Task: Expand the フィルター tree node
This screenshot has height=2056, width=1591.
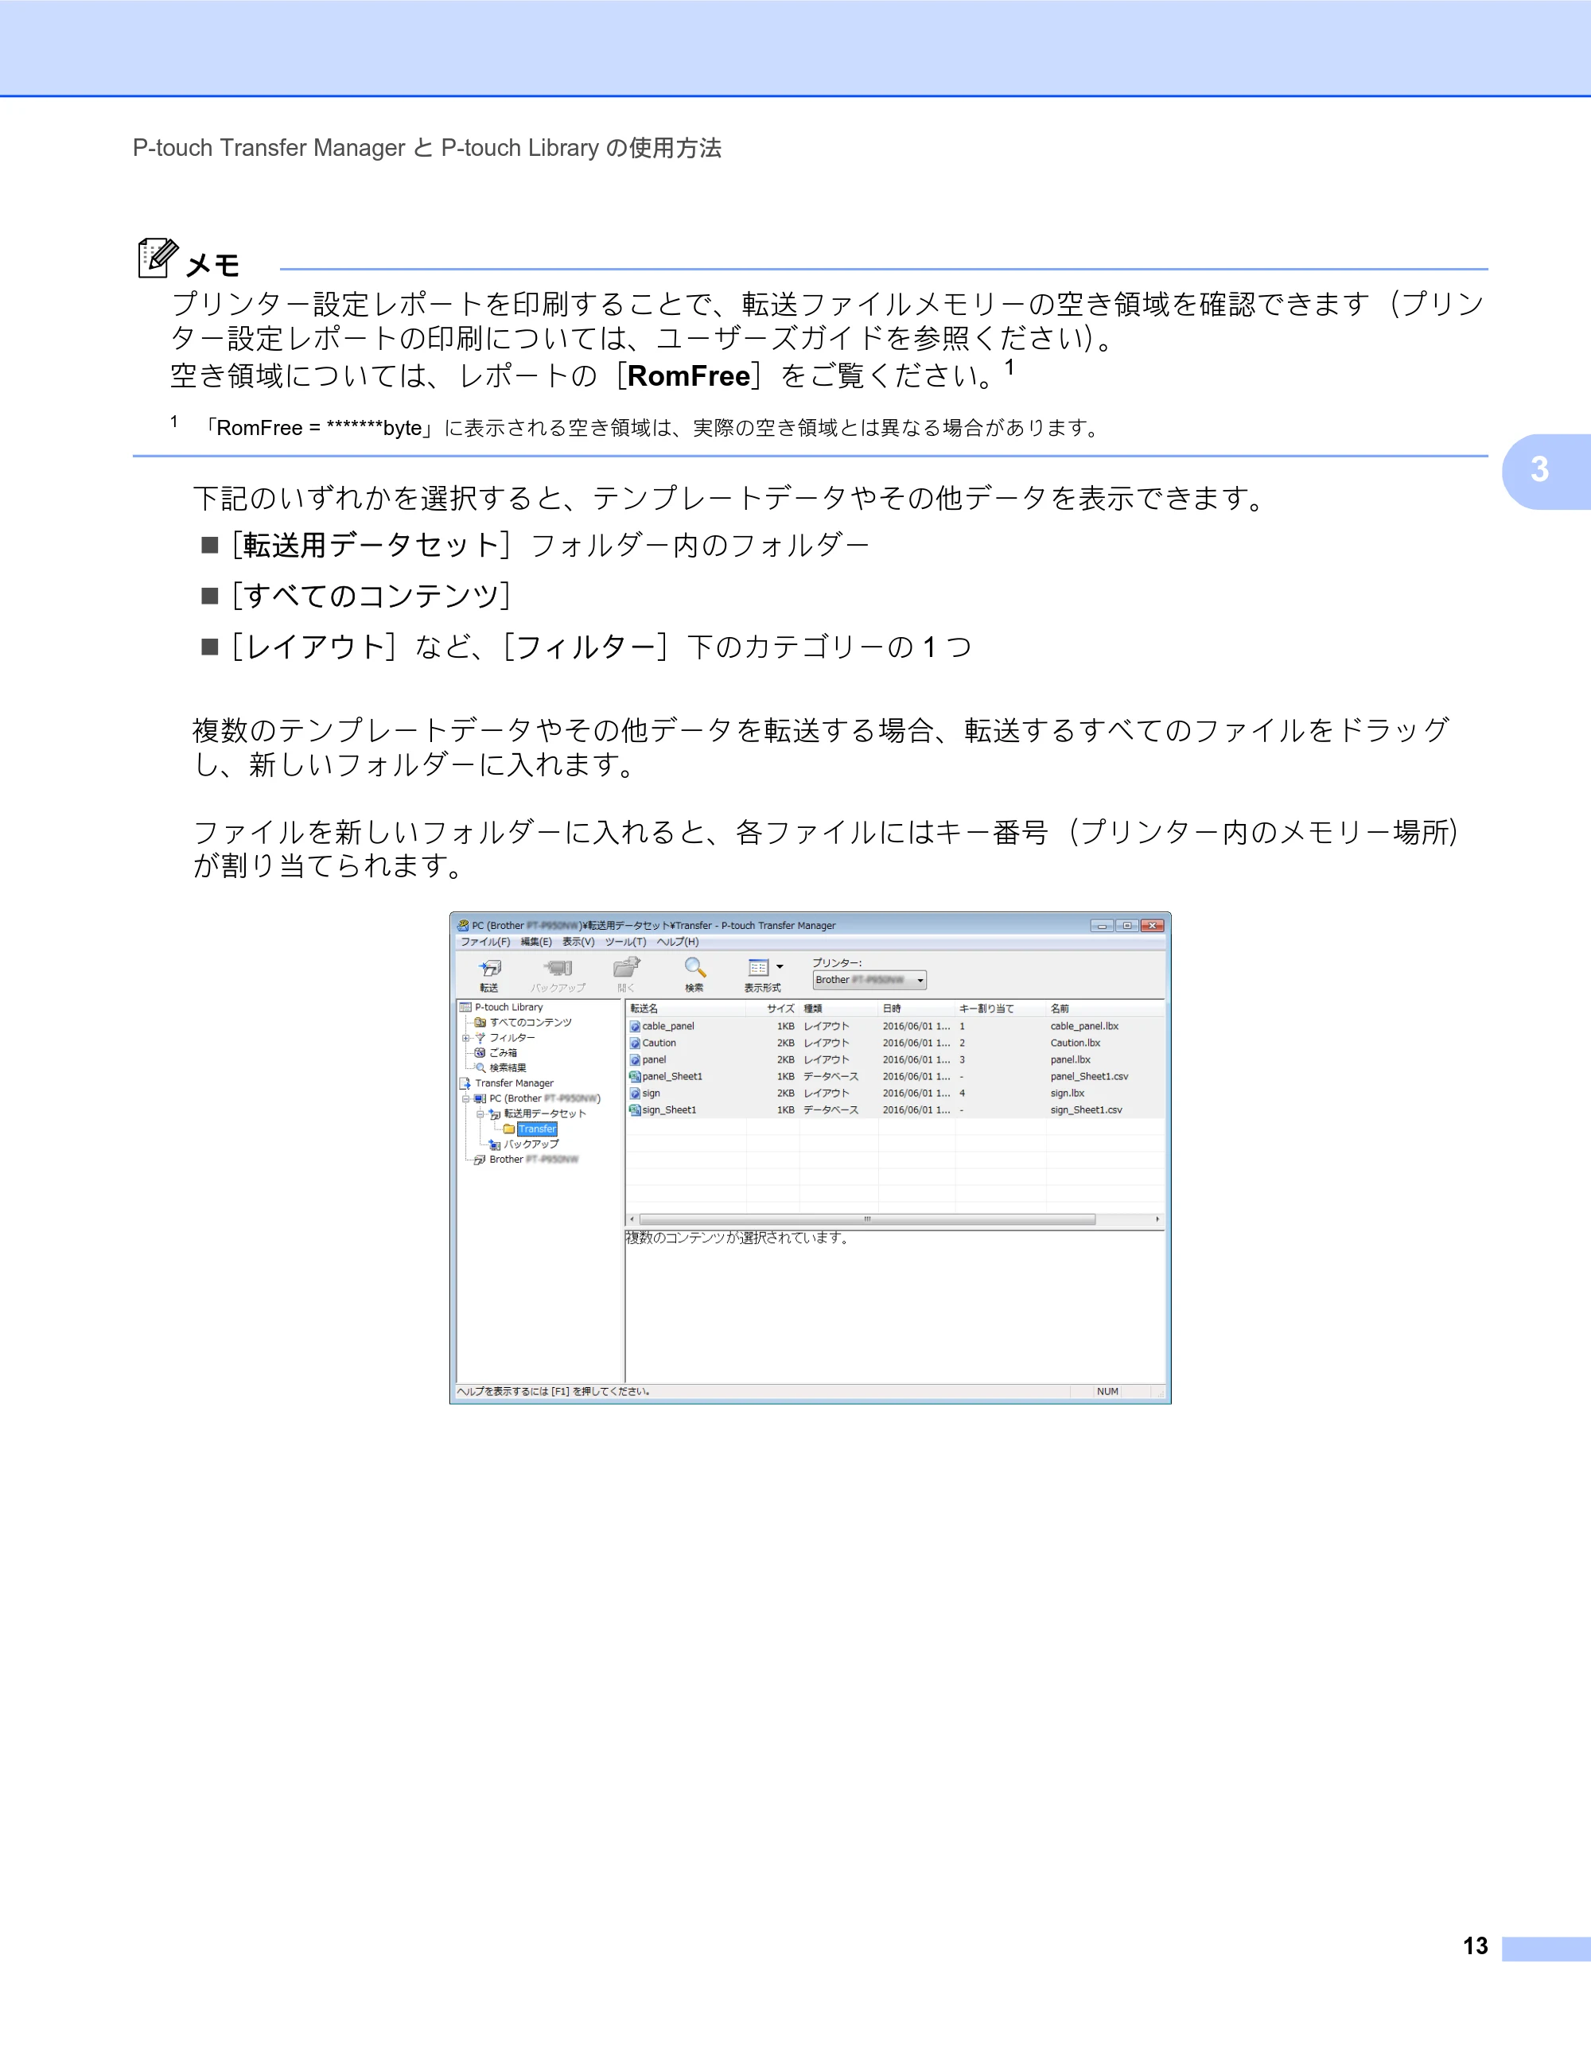Action: point(465,1039)
